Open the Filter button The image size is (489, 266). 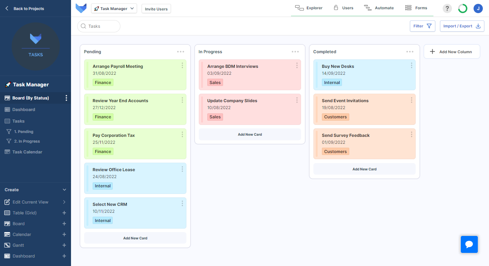pyautogui.click(x=423, y=26)
